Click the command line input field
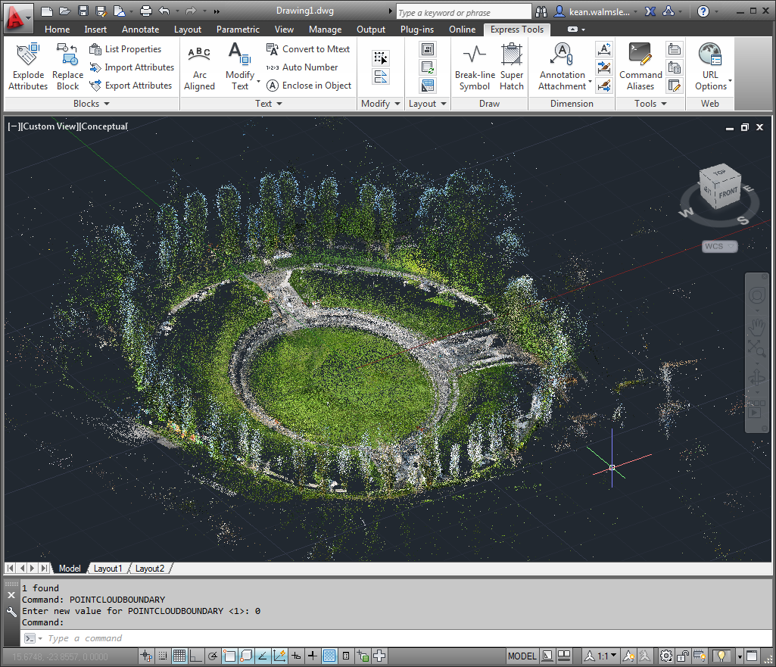 click(x=303, y=638)
